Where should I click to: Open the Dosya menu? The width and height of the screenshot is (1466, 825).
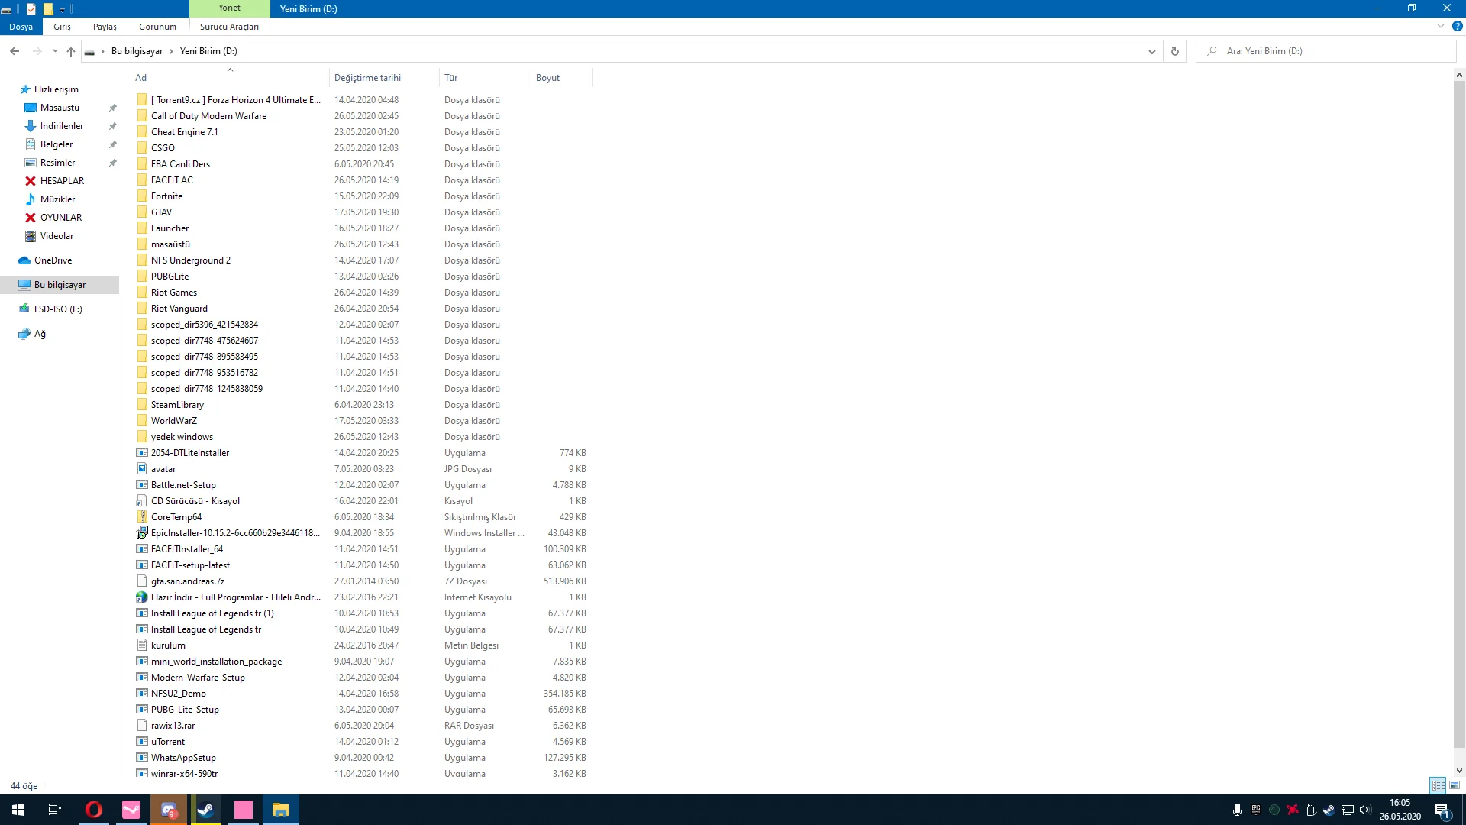[x=21, y=27]
